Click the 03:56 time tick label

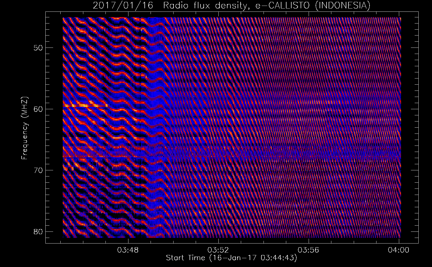click(309, 250)
